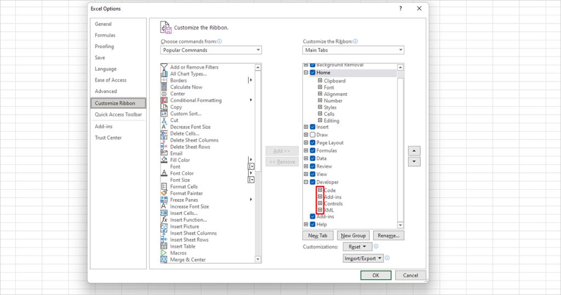Click the Increase Font Size icon
This screenshot has height=295, width=561.
point(164,206)
